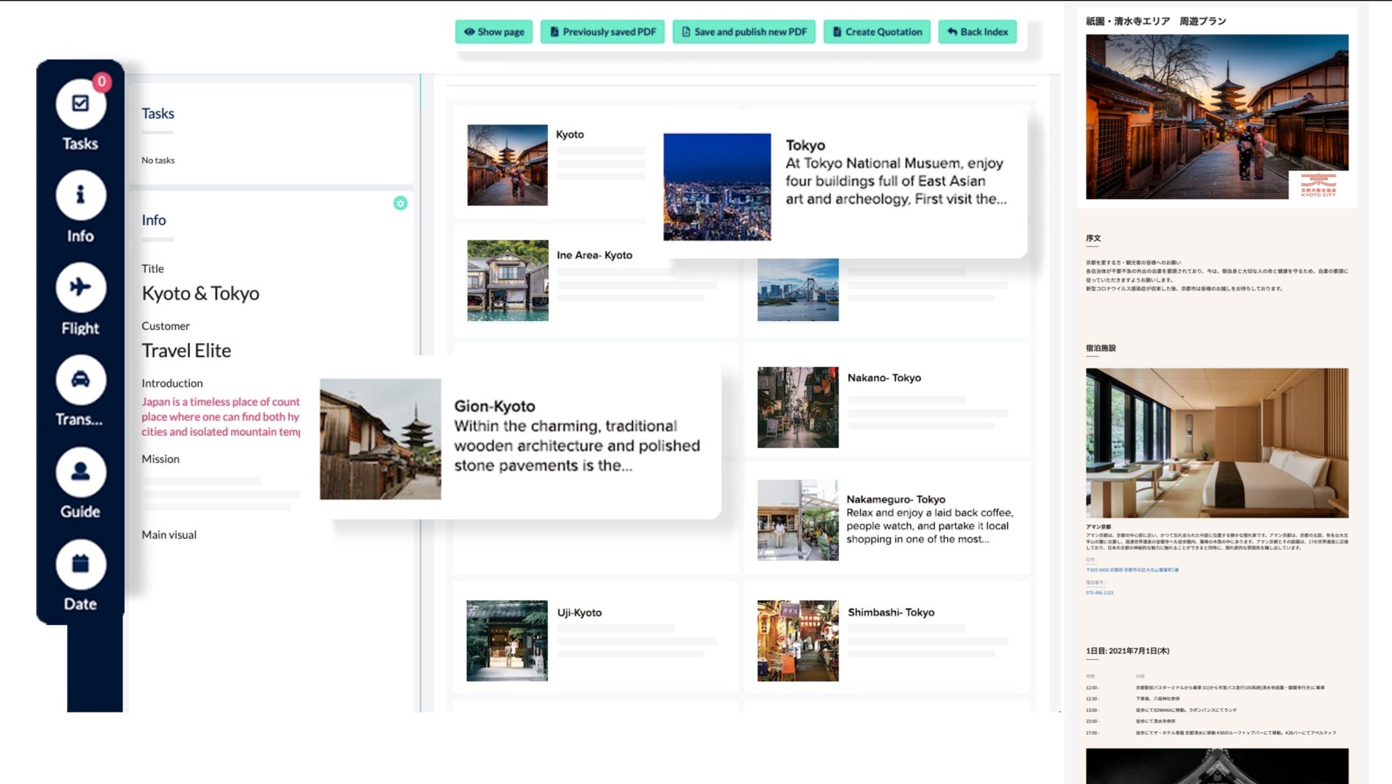Go back via Back Index button

977,31
